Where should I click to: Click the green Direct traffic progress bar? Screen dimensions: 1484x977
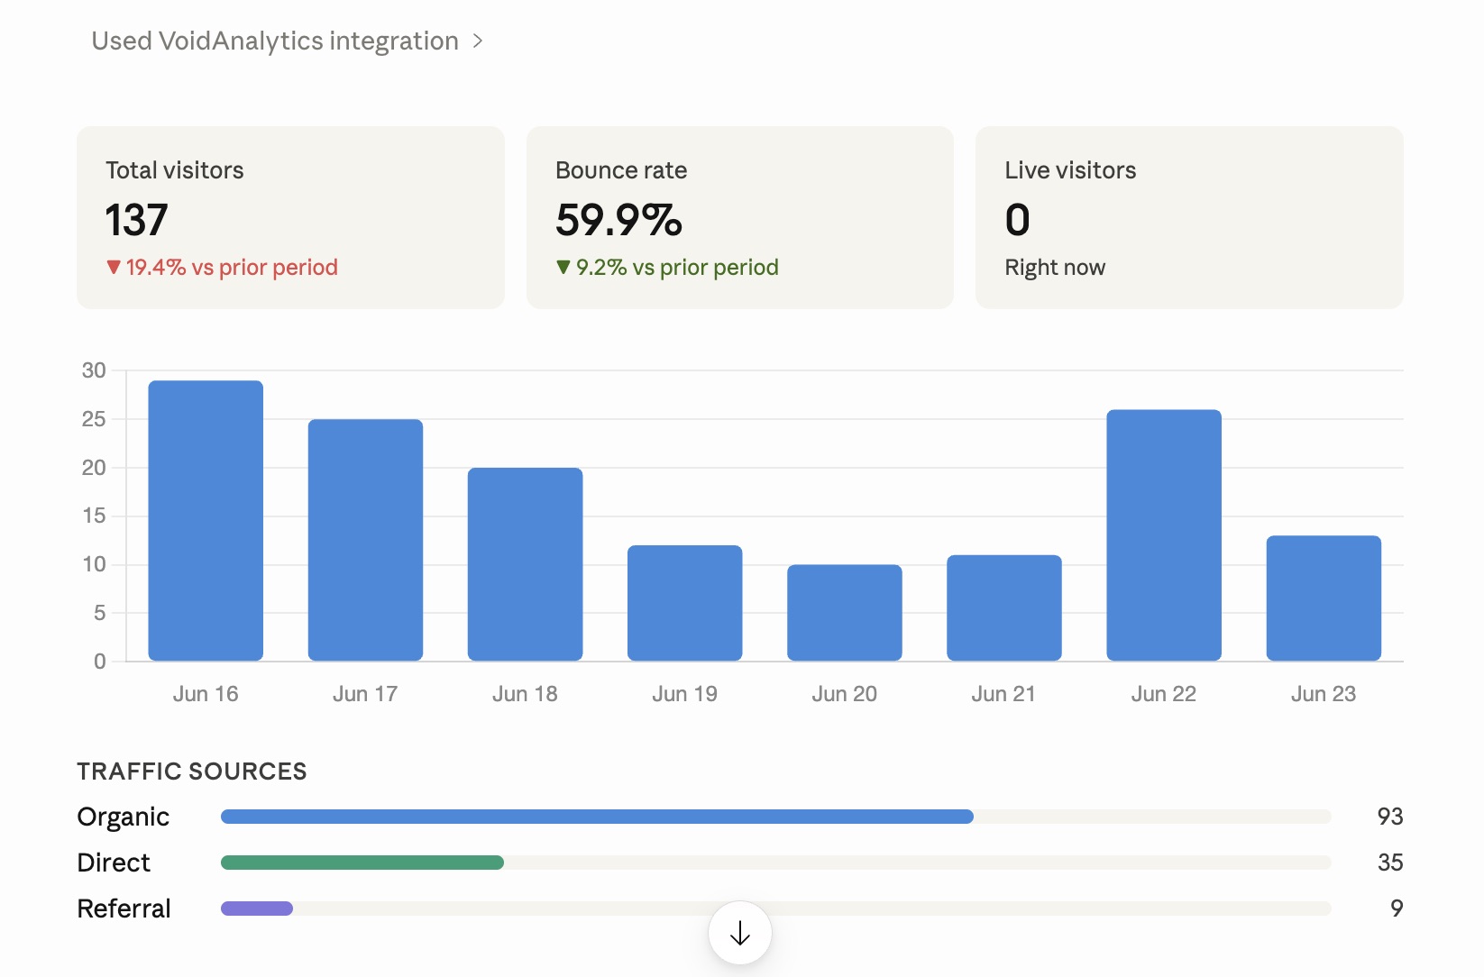click(362, 863)
